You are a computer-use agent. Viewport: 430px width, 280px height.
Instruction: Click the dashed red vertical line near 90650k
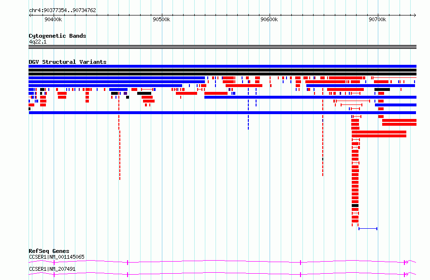(x=323, y=132)
